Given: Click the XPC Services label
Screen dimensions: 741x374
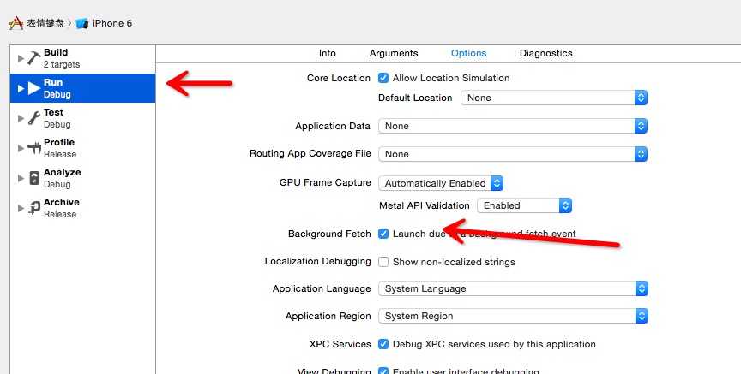Looking at the screenshot, I should (x=340, y=344).
